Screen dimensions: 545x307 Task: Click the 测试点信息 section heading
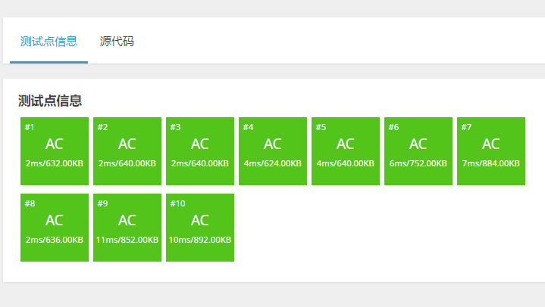[x=50, y=101]
